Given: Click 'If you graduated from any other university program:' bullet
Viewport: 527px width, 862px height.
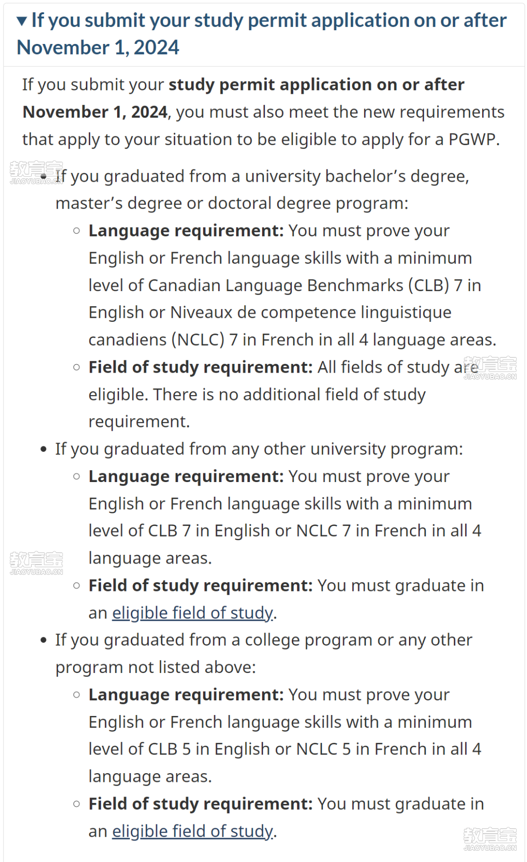Looking at the screenshot, I should pos(259,449).
